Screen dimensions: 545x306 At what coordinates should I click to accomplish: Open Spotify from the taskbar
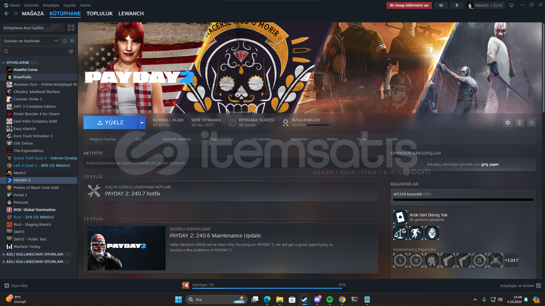[330, 299]
